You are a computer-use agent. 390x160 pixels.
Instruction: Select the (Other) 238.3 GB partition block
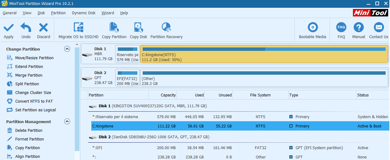tap(264, 78)
